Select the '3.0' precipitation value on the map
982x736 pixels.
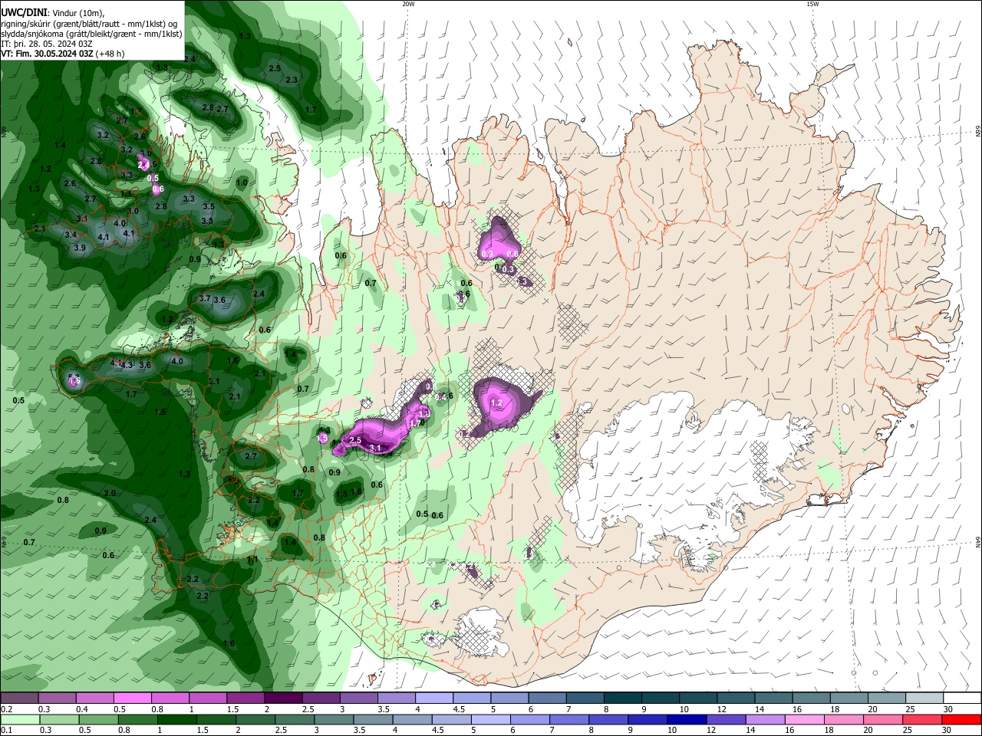133,211
